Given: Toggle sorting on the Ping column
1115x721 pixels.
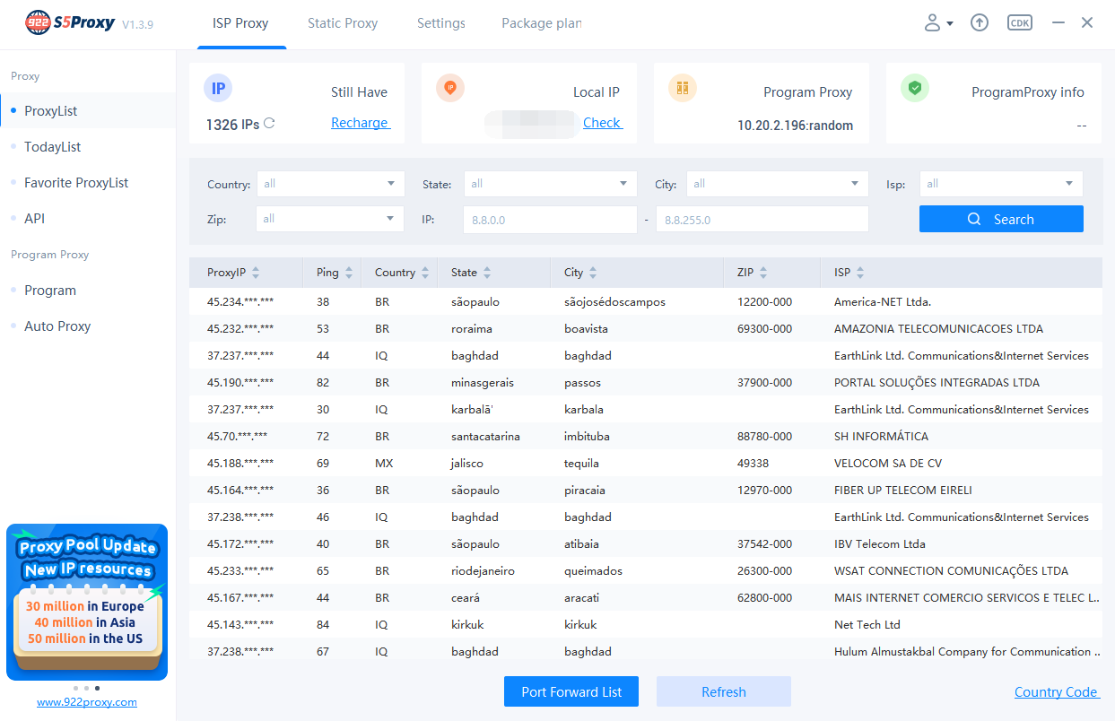Looking at the screenshot, I should pos(347,272).
